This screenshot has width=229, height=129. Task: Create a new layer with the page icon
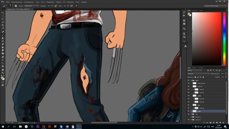[x=220, y=123]
